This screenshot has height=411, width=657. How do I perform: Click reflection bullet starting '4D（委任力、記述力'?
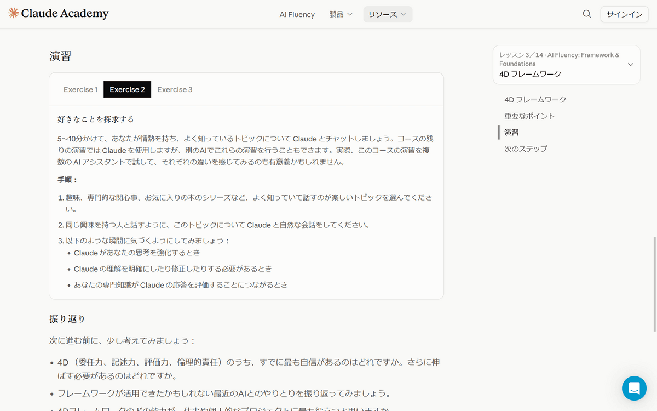tap(249, 369)
